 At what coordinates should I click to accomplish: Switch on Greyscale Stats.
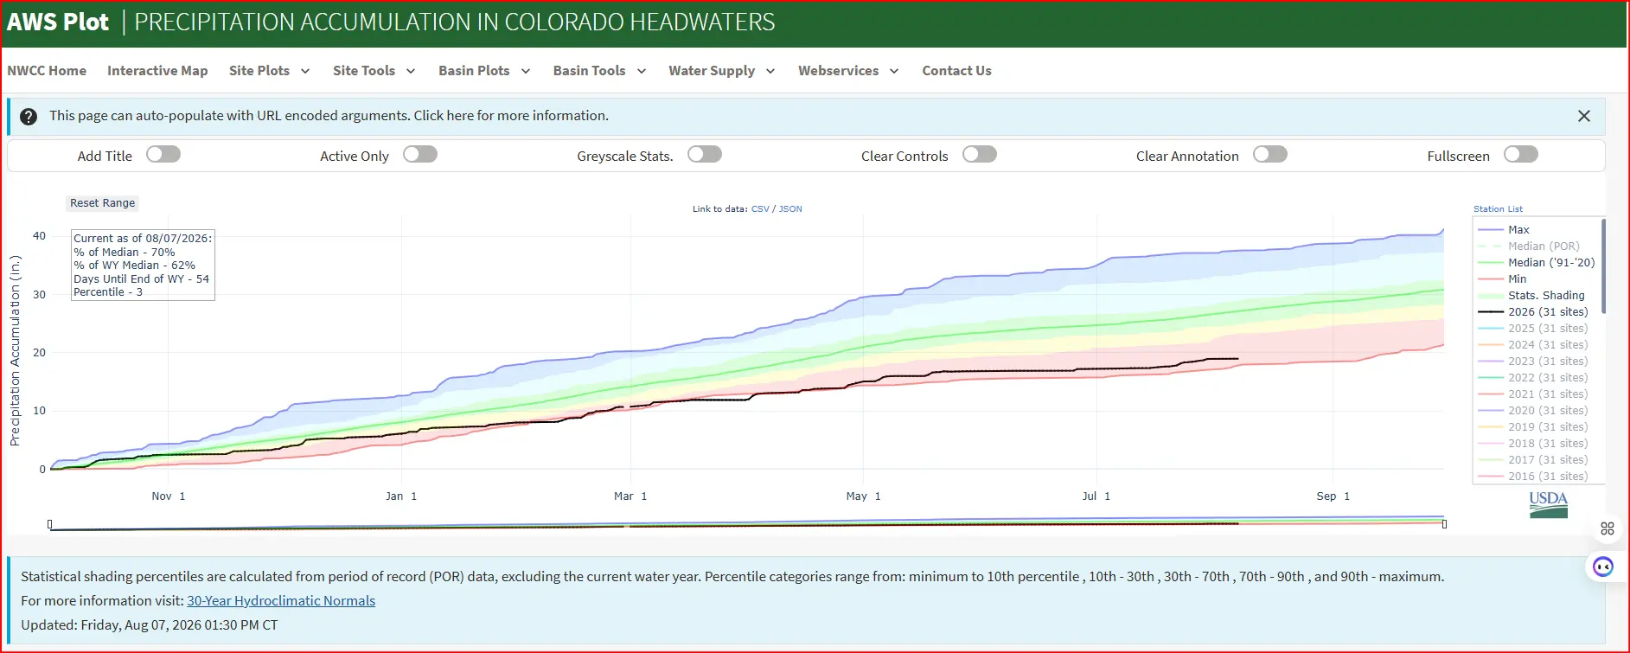(705, 154)
